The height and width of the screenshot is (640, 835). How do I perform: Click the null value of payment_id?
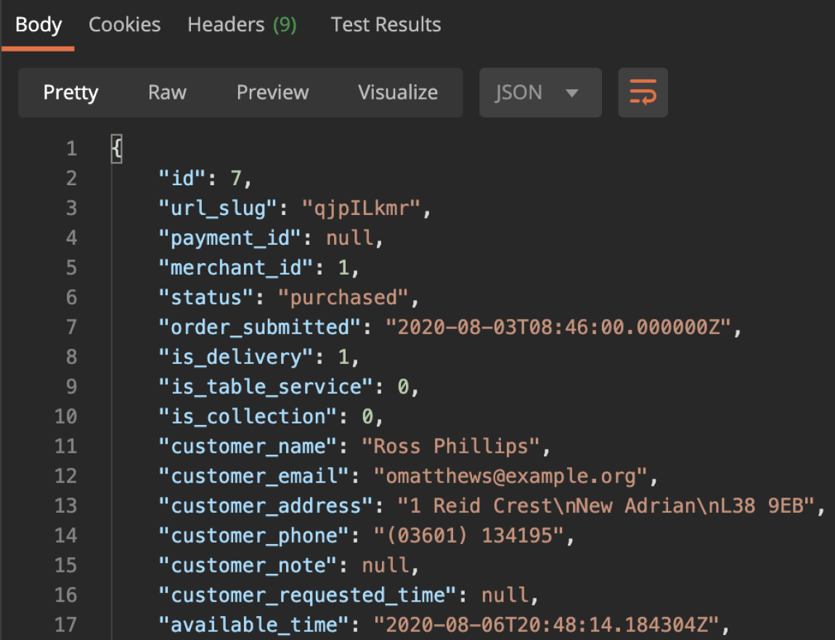pos(349,238)
